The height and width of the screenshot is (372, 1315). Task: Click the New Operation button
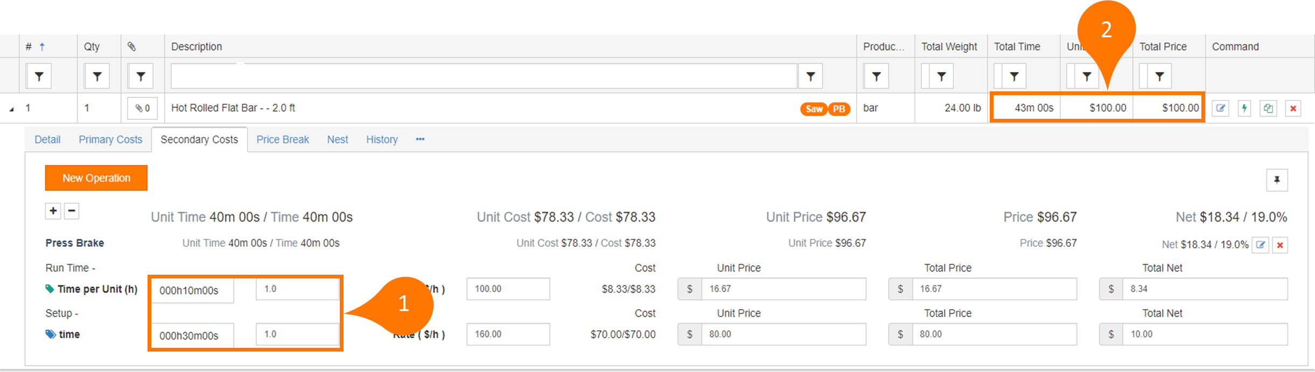coord(96,178)
